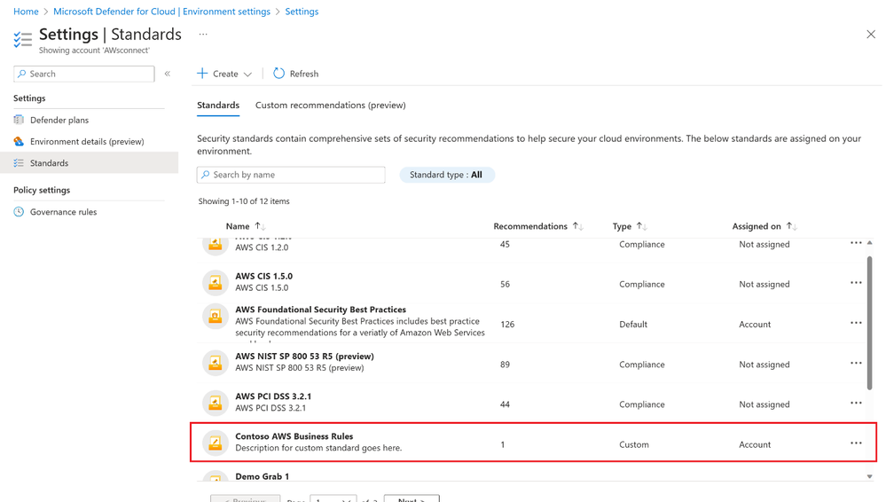Click the sidebar Search box
Screen dimensions: 886x502
84,74
